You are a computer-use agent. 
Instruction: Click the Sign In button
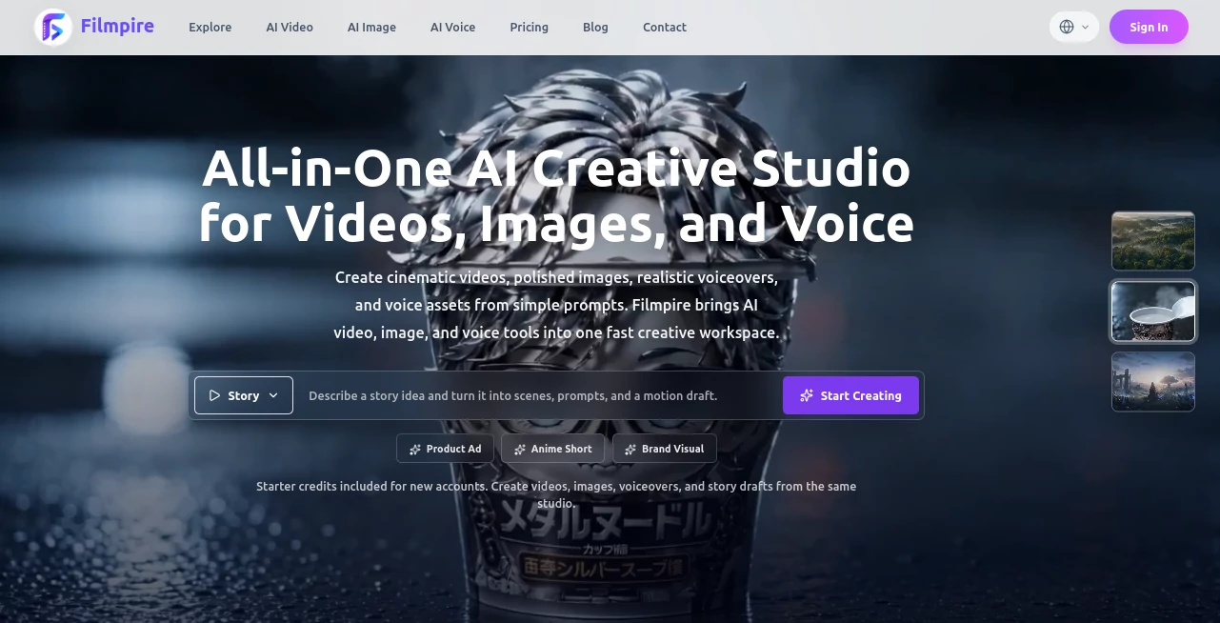pos(1149,27)
